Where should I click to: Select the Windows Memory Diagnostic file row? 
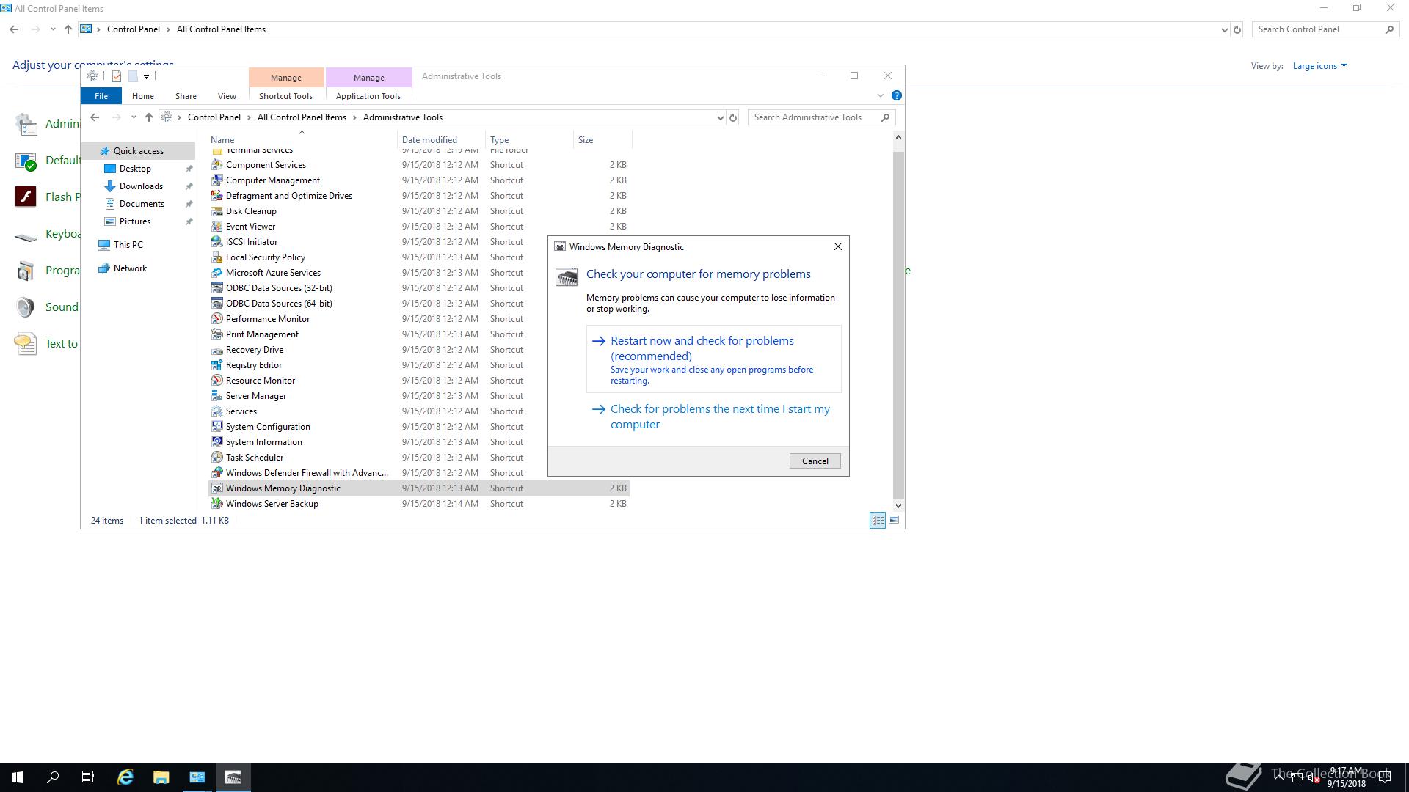click(419, 488)
